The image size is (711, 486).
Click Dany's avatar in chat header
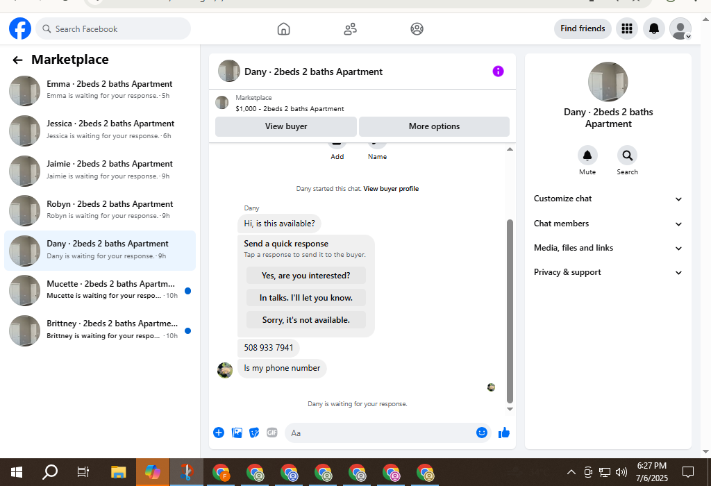pyautogui.click(x=229, y=72)
